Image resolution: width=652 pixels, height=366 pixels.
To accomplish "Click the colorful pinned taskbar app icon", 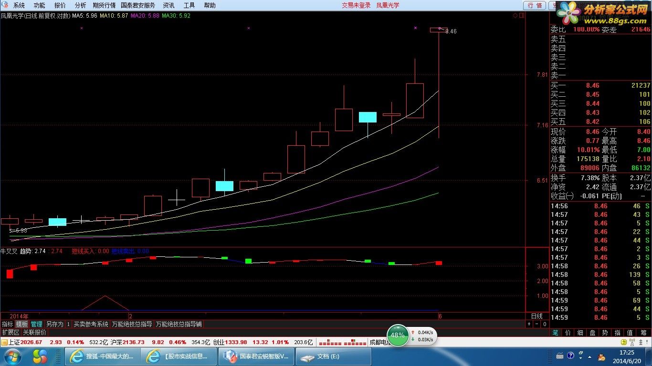I will point(40,356).
